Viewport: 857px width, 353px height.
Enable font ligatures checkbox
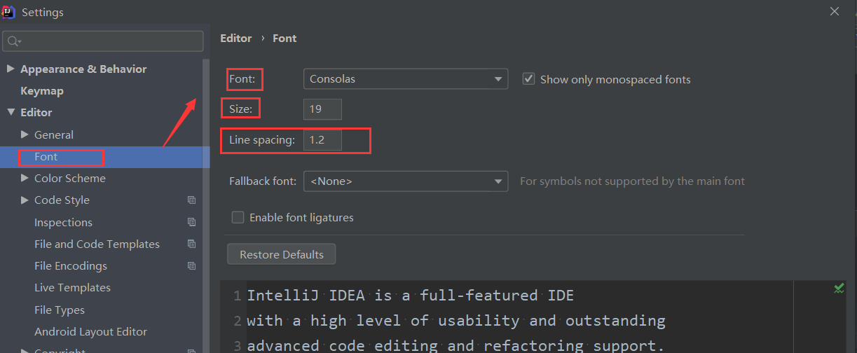click(x=238, y=218)
